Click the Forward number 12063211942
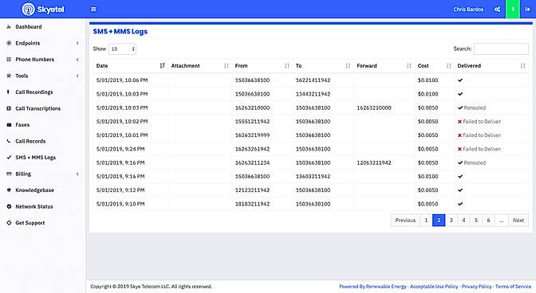 click(374, 162)
